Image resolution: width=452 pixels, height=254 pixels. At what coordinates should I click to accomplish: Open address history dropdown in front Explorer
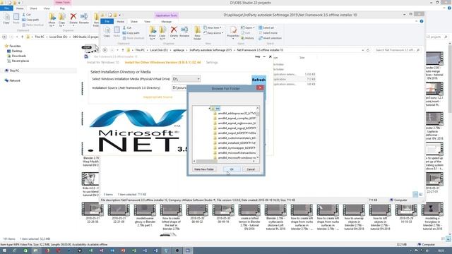(362, 50)
